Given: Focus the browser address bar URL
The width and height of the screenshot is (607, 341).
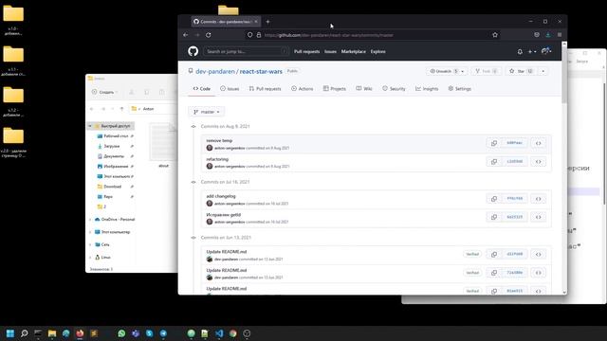Looking at the screenshot, I should tap(329, 35).
